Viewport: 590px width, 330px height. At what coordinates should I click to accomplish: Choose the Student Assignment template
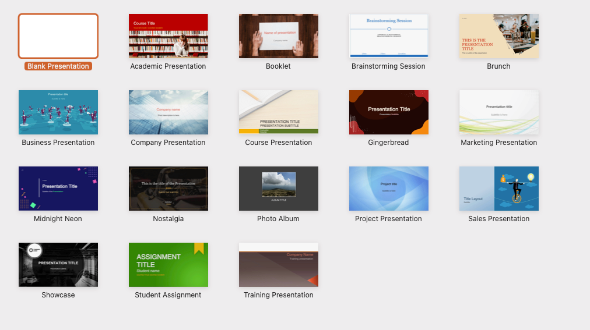(x=168, y=265)
